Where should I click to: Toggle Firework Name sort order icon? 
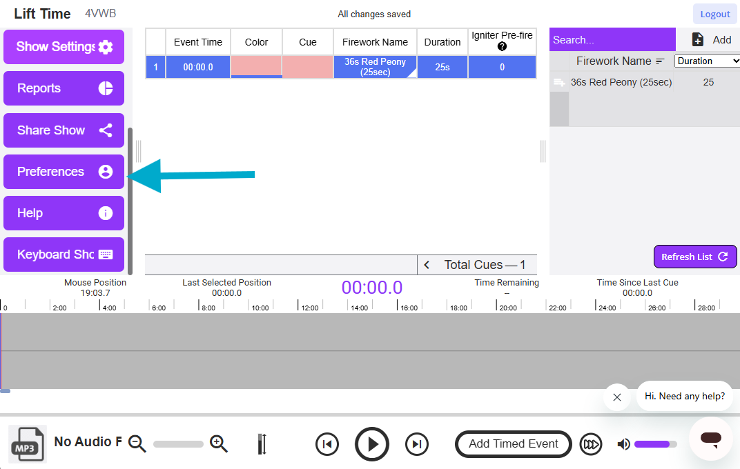[x=660, y=61]
